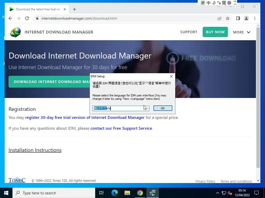Open Chrome side panel
The image size is (265, 198).
238,18
